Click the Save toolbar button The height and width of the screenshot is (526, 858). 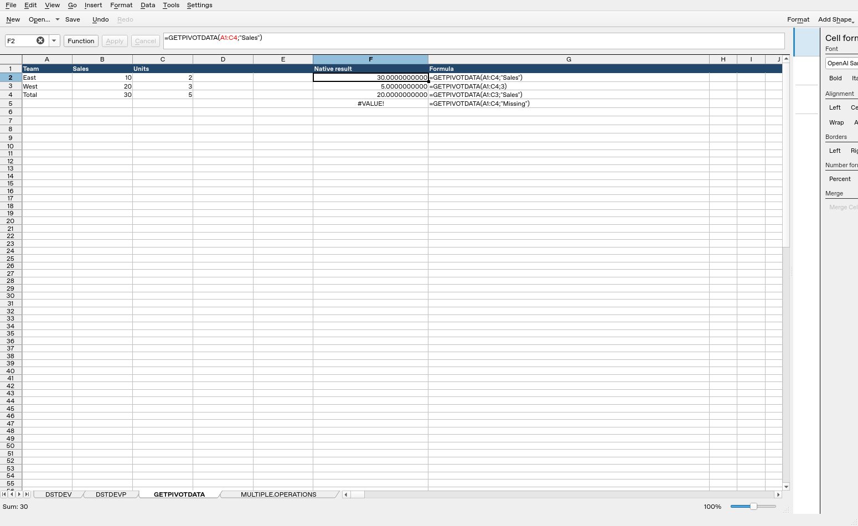(x=73, y=19)
